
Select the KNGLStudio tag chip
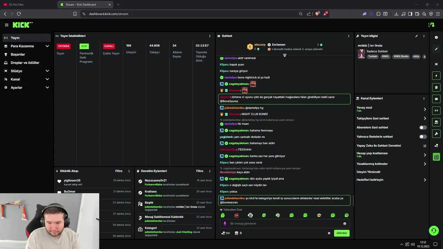pos(401,56)
